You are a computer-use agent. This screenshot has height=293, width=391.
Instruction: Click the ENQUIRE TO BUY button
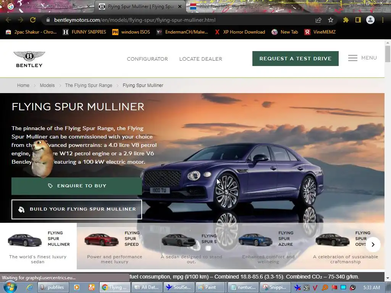pos(77,186)
